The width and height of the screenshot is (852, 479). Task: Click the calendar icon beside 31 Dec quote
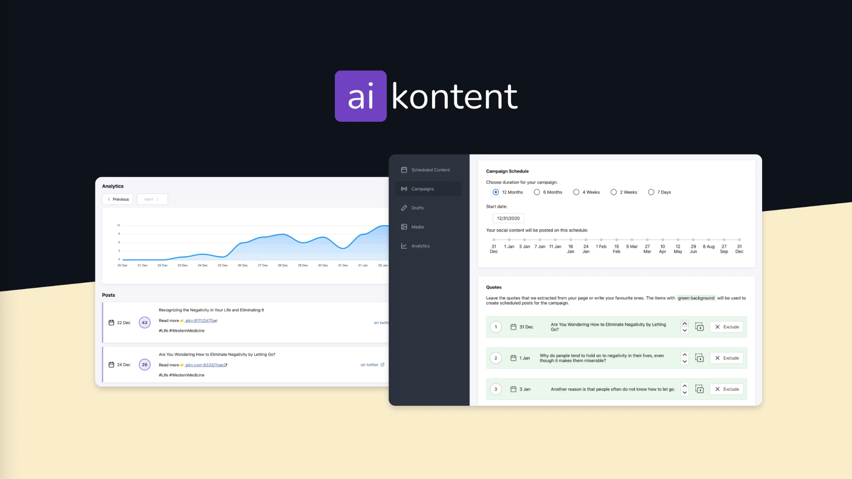(513, 327)
